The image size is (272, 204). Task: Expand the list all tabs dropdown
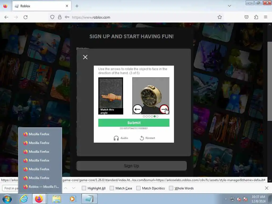pyautogui.click(x=229, y=6)
